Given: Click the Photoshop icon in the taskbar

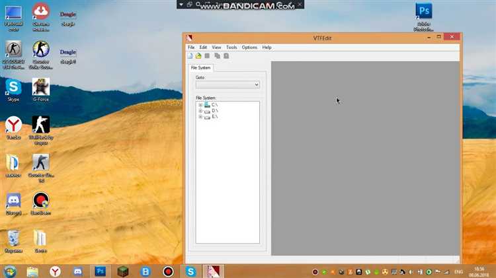Looking at the screenshot, I should [x=100, y=271].
